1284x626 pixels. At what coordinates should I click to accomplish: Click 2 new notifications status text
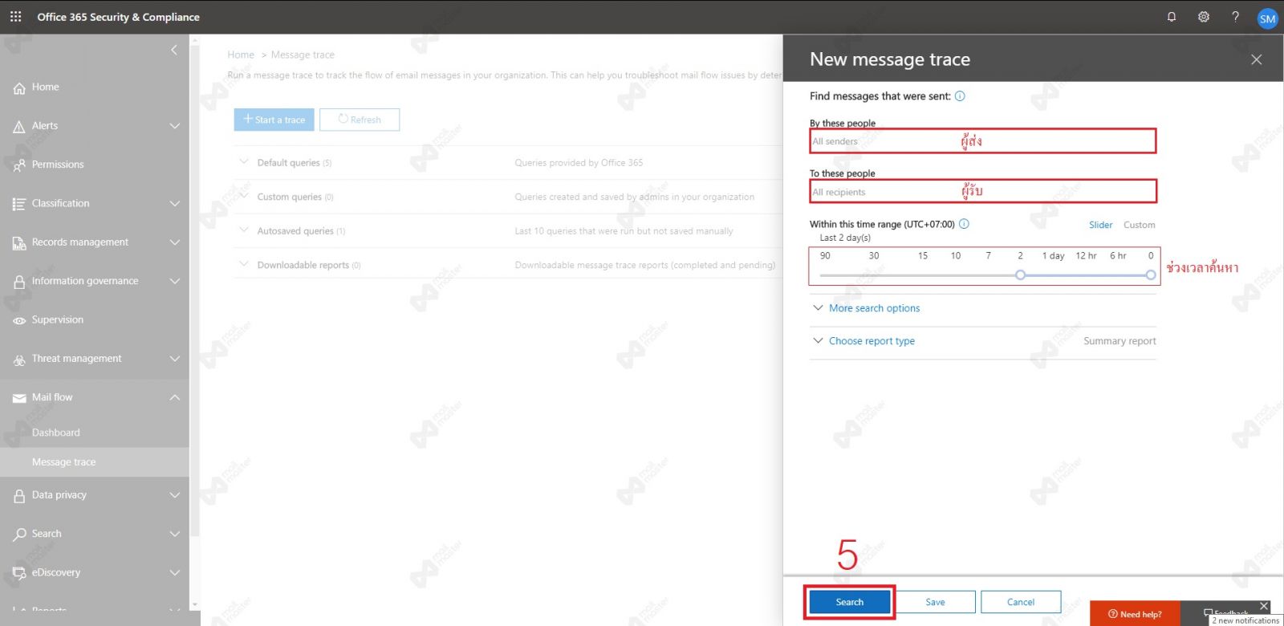click(x=1245, y=620)
